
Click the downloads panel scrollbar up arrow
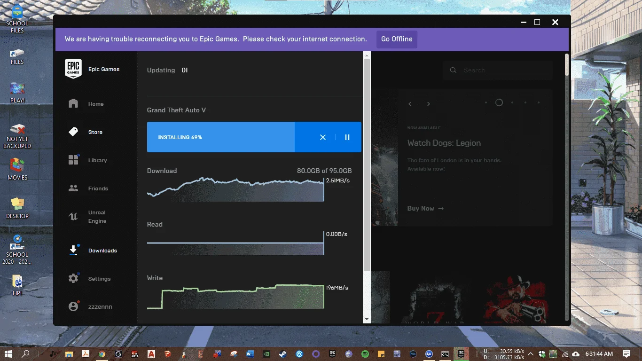coord(367,55)
